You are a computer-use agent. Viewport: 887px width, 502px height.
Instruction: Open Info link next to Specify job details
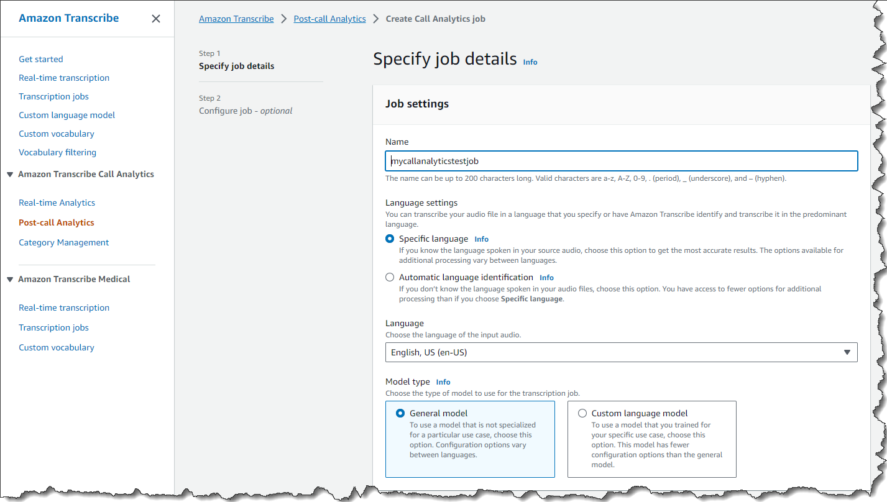pyautogui.click(x=530, y=62)
